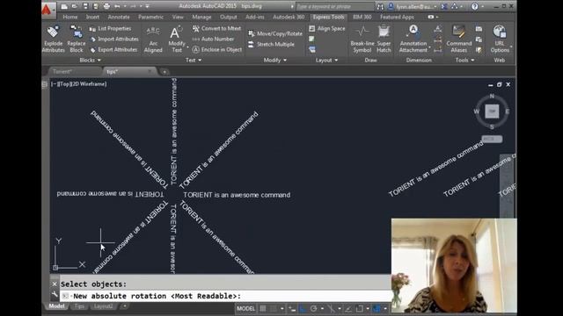
Task: Choose Auto Number tool
Action: [x=213, y=39]
